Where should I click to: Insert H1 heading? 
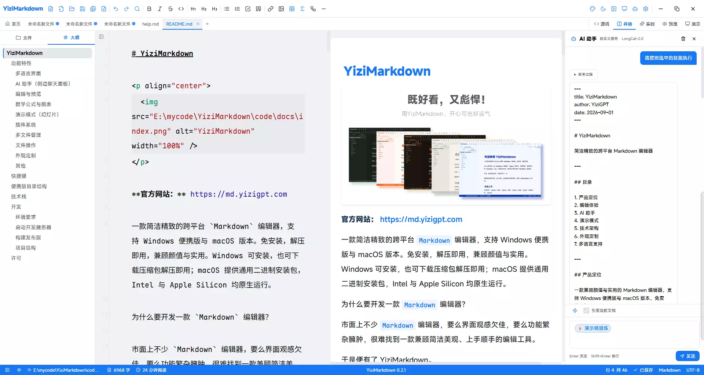(x=193, y=9)
